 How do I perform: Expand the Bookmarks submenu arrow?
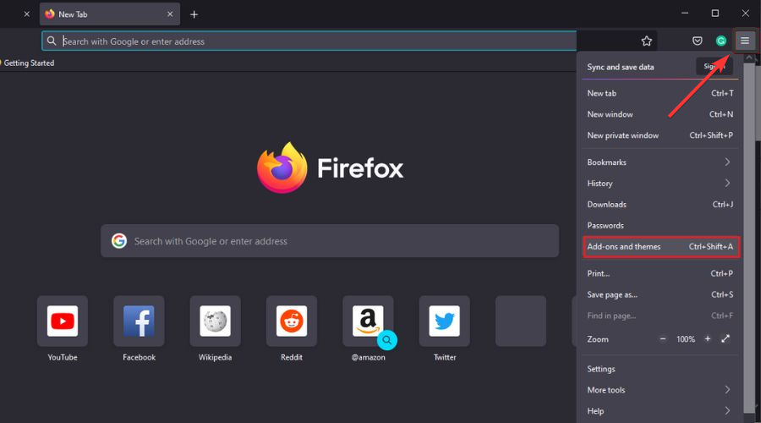click(x=727, y=162)
